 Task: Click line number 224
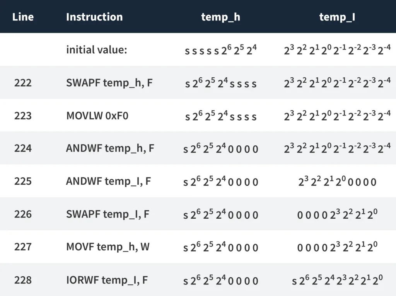[x=23, y=148]
